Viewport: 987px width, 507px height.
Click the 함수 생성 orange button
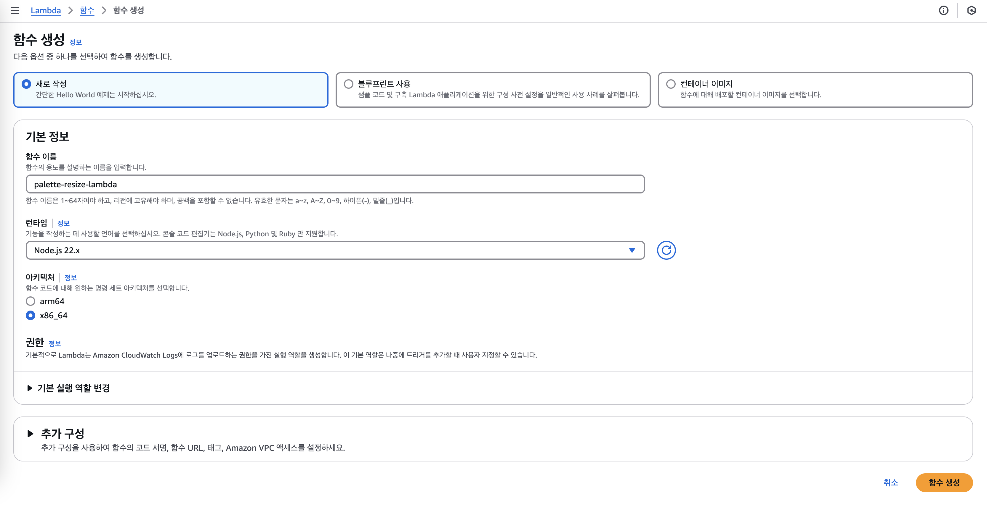click(944, 482)
